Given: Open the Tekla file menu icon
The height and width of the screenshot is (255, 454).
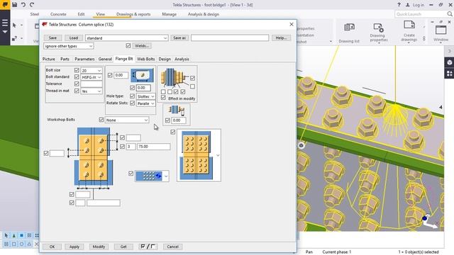Looking at the screenshot, I should 5,5.
